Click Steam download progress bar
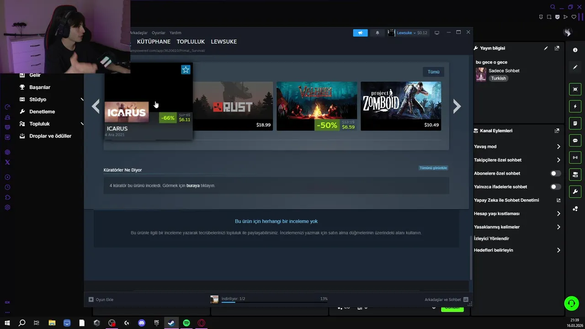Screen dimensions: 585x329 274,302
